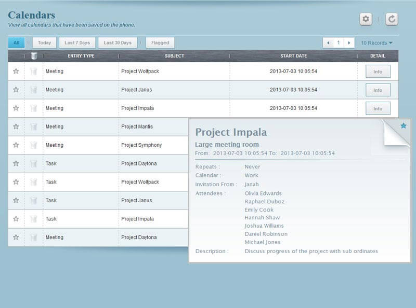
Task: Go to previous page arrow
Action: point(328,43)
